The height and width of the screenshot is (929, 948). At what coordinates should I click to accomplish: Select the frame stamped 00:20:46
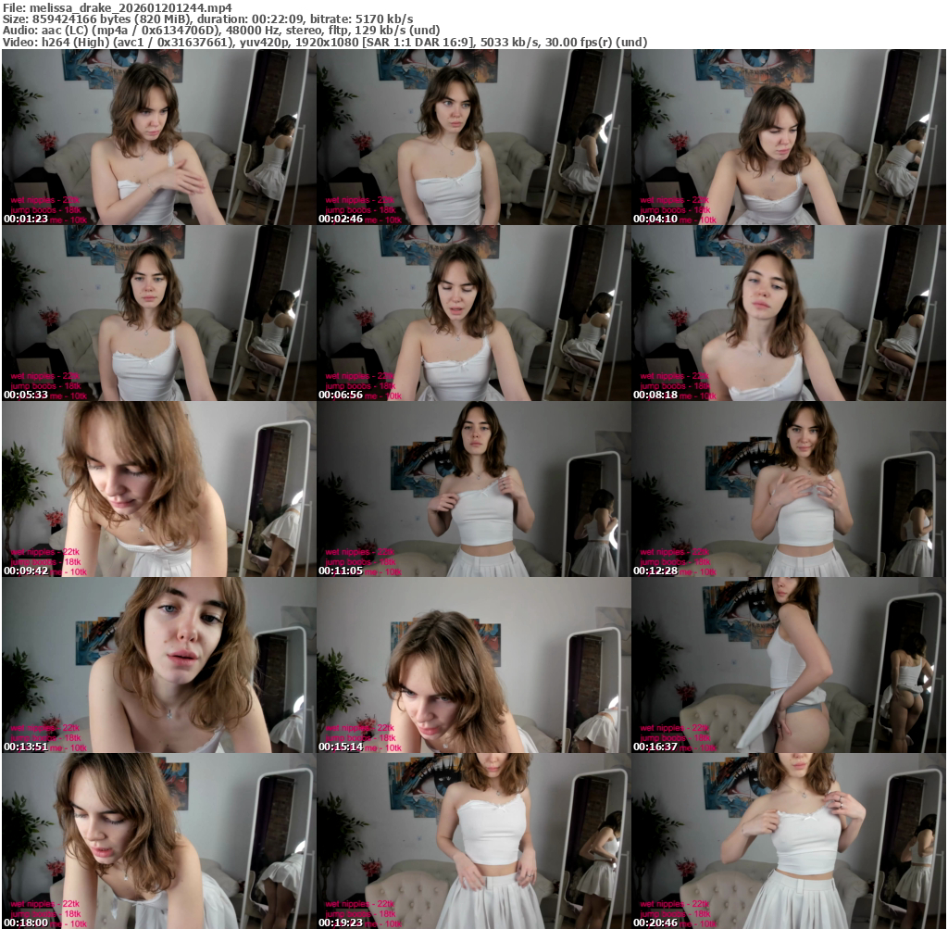(x=789, y=841)
